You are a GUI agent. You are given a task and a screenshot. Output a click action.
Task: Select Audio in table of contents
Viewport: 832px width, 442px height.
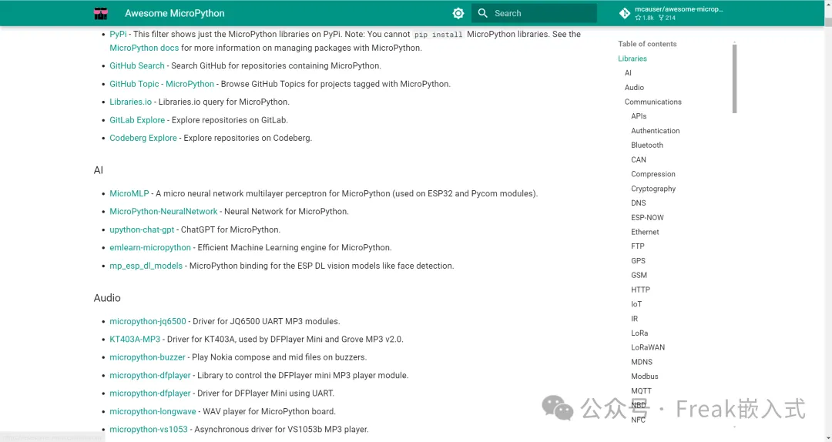[x=634, y=88]
